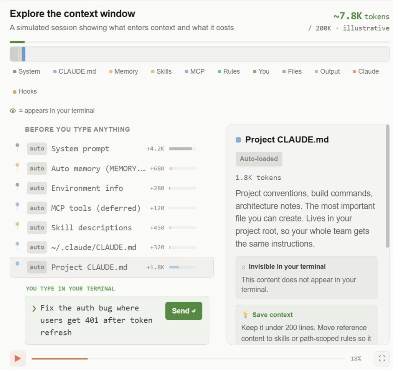Click the green Send button
393x370 pixels.
pyautogui.click(x=184, y=311)
